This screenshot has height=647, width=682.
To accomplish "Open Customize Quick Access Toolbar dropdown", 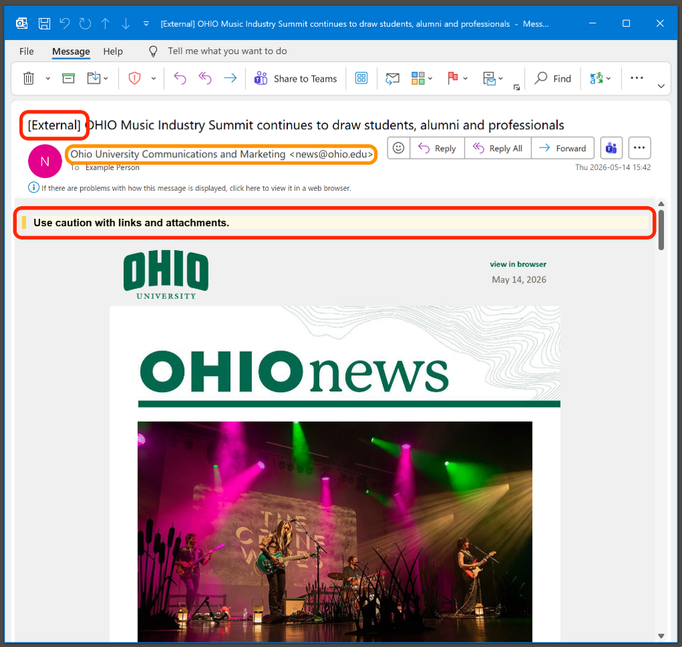I will coord(146,24).
